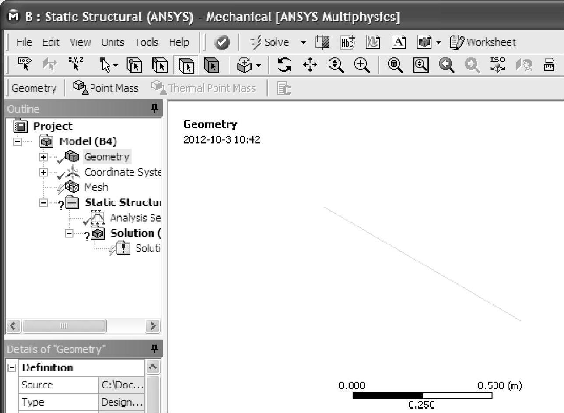Select the Box Zoom tool
Image resolution: width=564 pixels, height=413 pixels.
coord(361,65)
